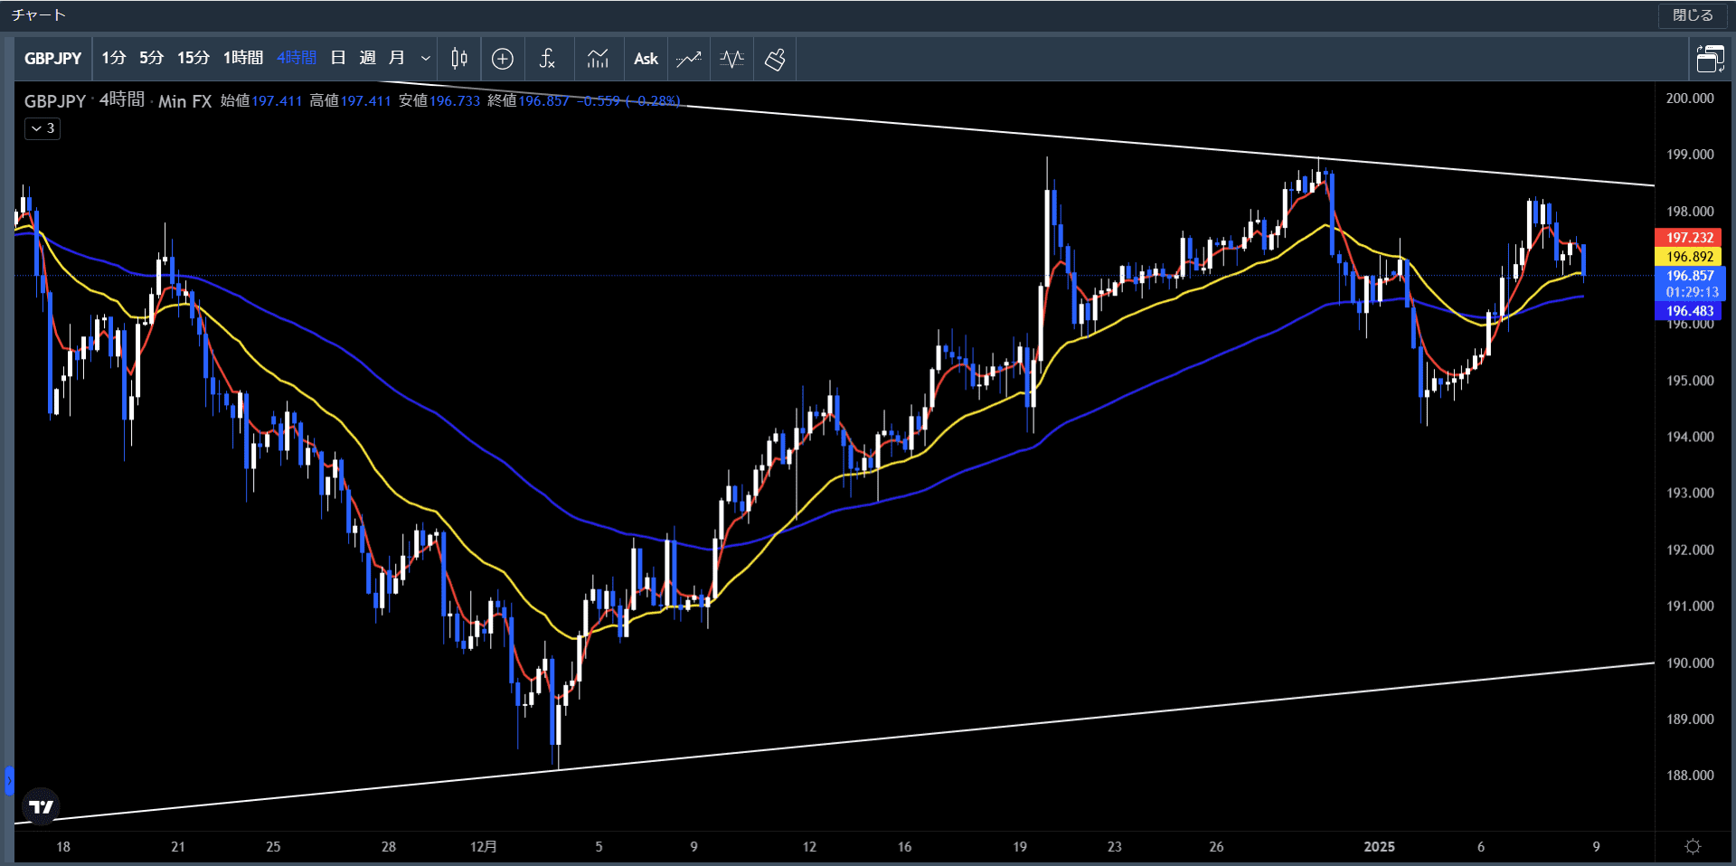Select the 1分 timeframe

tap(113, 58)
